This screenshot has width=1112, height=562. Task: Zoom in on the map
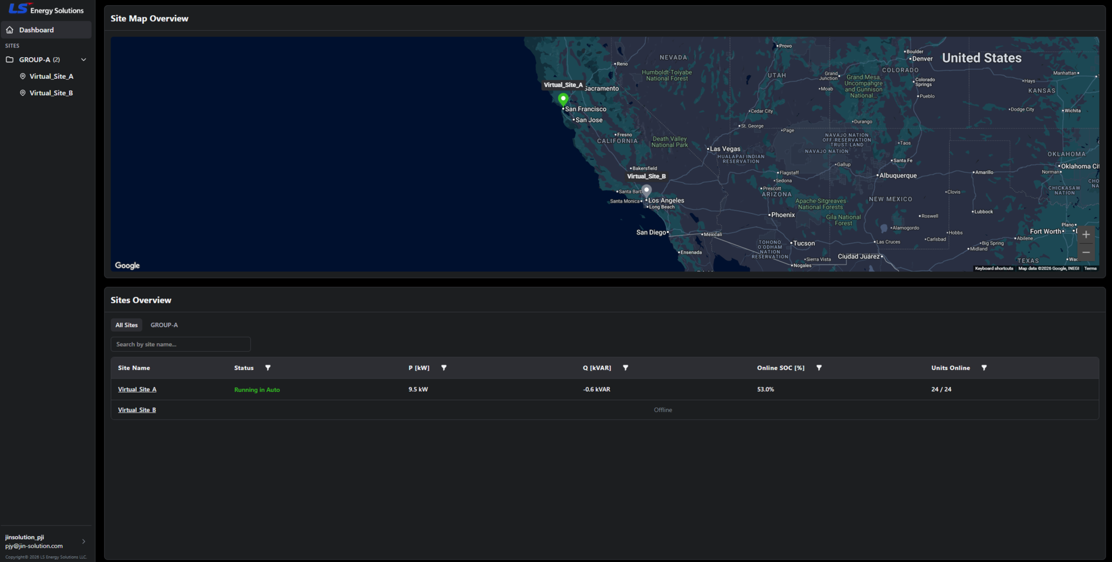[1086, 234]
